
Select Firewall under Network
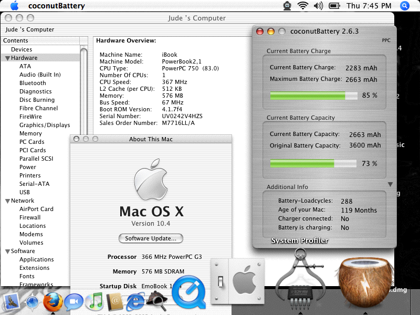point(30,217)
